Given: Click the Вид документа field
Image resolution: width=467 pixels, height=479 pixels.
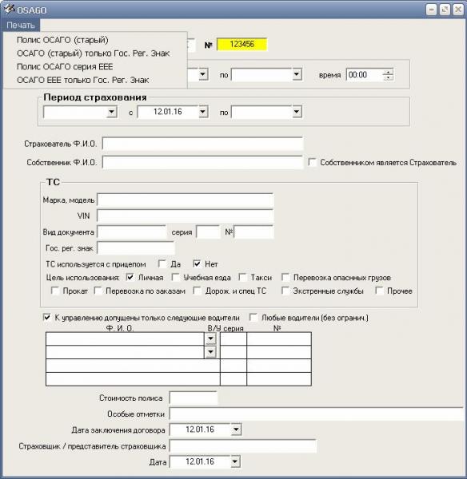Looking at the screenshot, I should pyautogui.click(x=132, y=232).
